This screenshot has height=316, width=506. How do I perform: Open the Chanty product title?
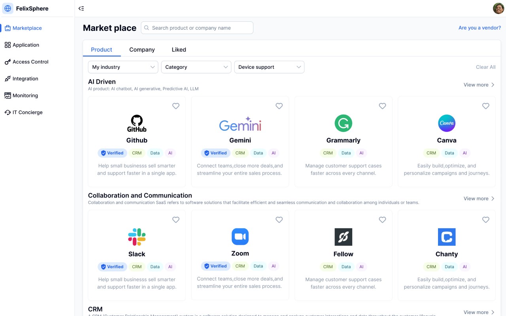(447, 254)
